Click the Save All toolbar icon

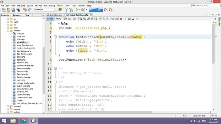tap(18, 10)
